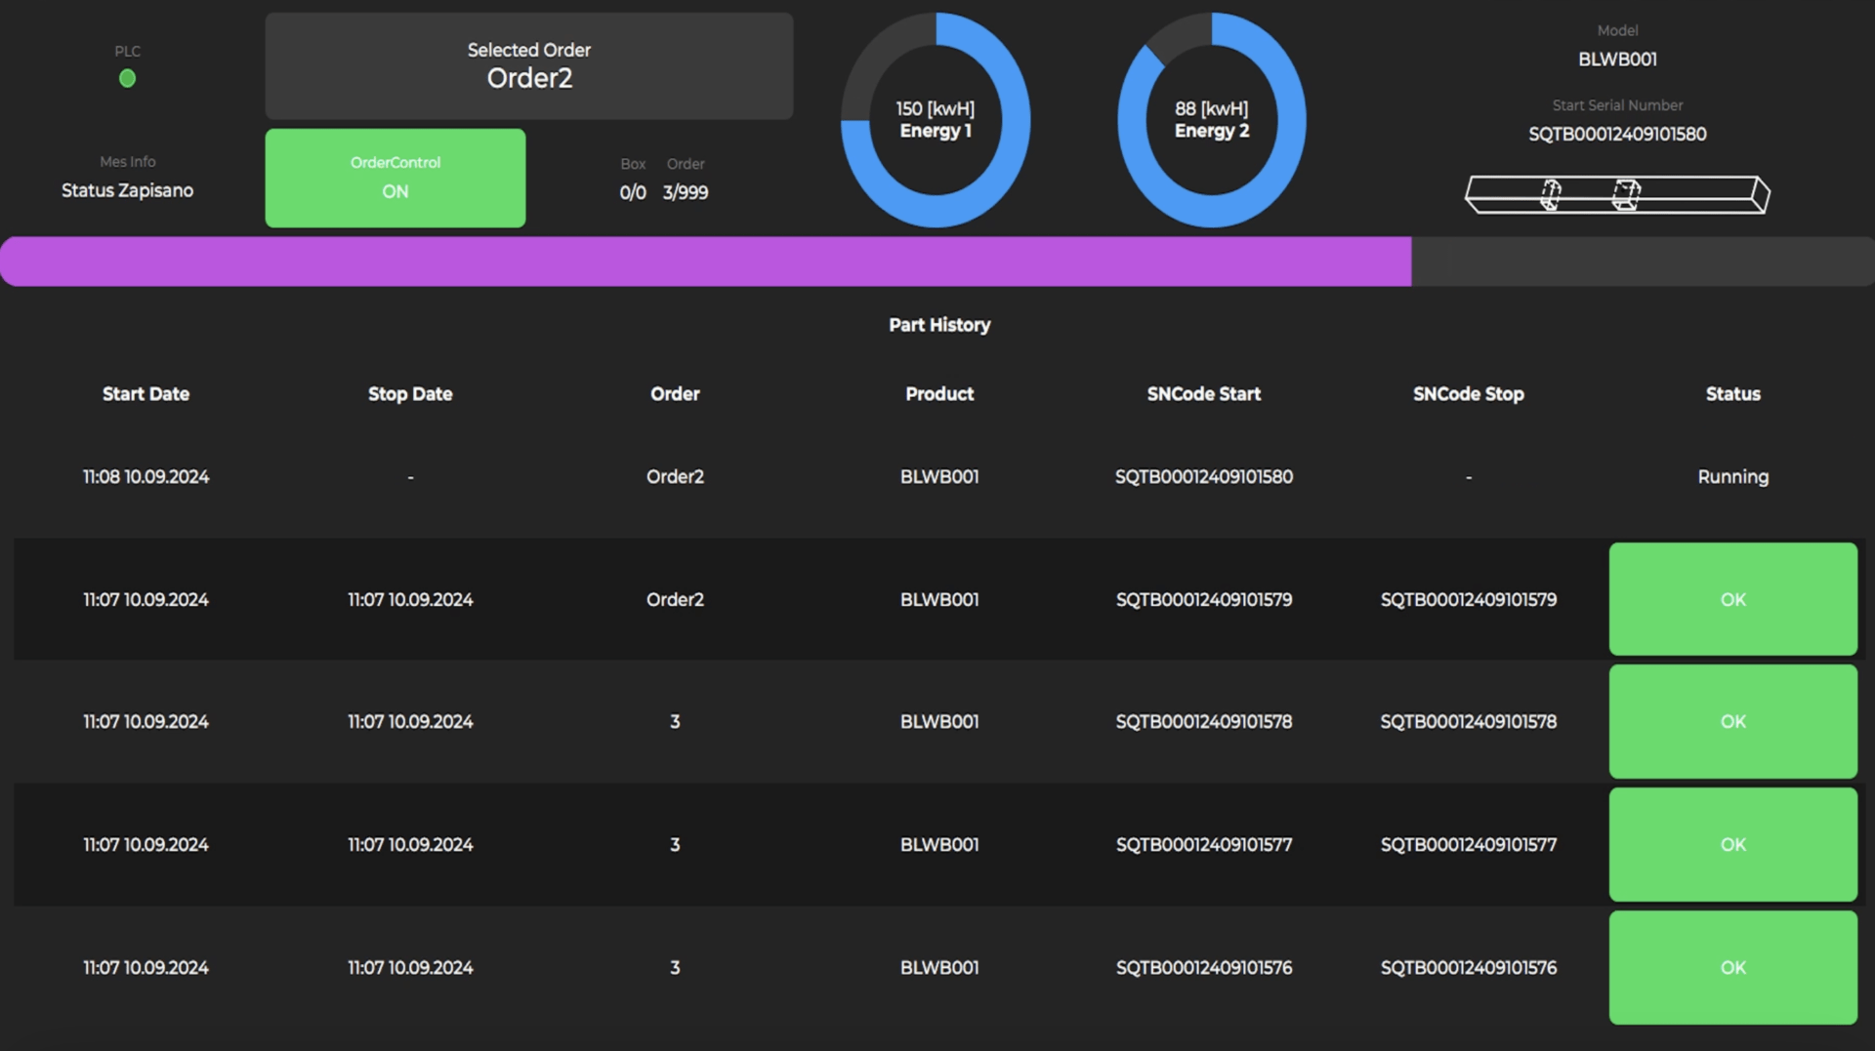
Task: Click the 11:08 10.09.2024 start date cell
Action: (x=146, y=477)
